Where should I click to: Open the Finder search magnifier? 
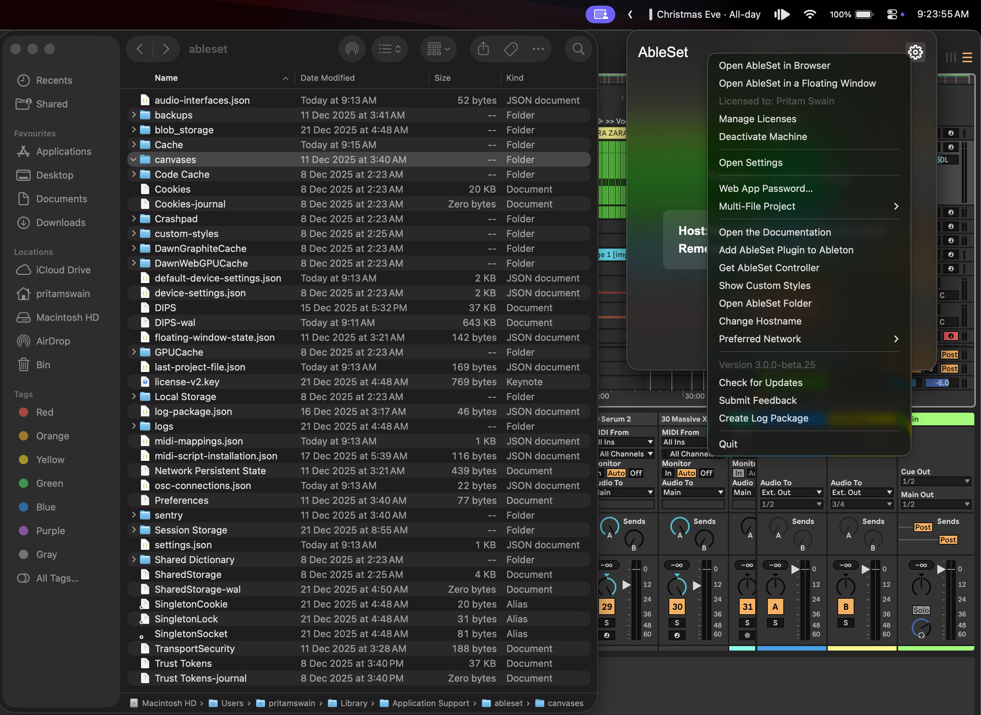coord(578,49)
